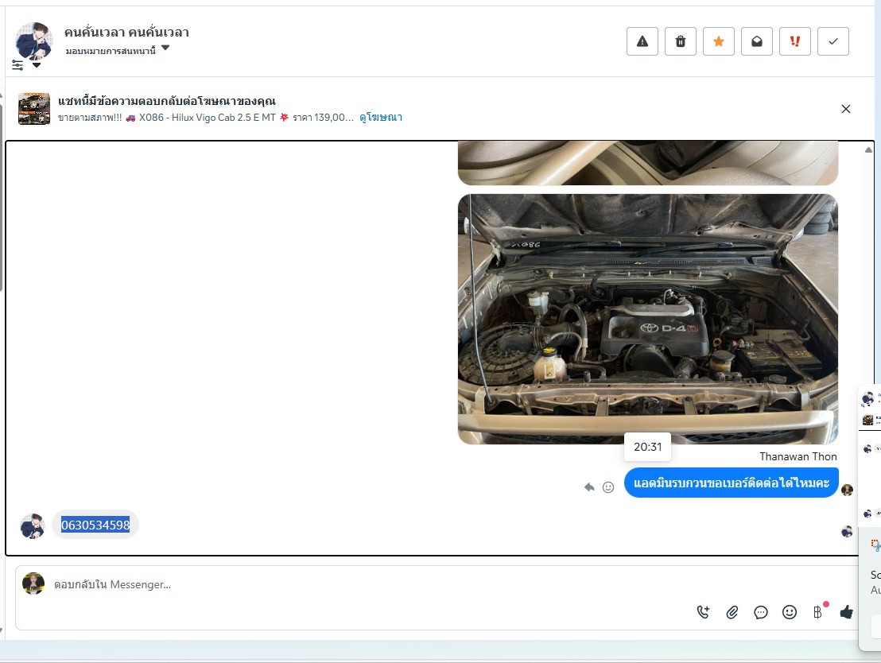Click the phone number 0630534598
881x663 pixels.
click(x=95, y=525)
